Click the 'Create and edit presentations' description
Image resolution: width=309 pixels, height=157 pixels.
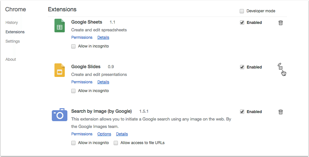(99, 75)
